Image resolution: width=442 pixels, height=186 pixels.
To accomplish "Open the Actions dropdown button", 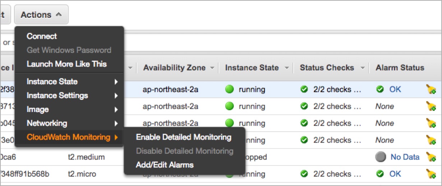I will pos(41,15).
